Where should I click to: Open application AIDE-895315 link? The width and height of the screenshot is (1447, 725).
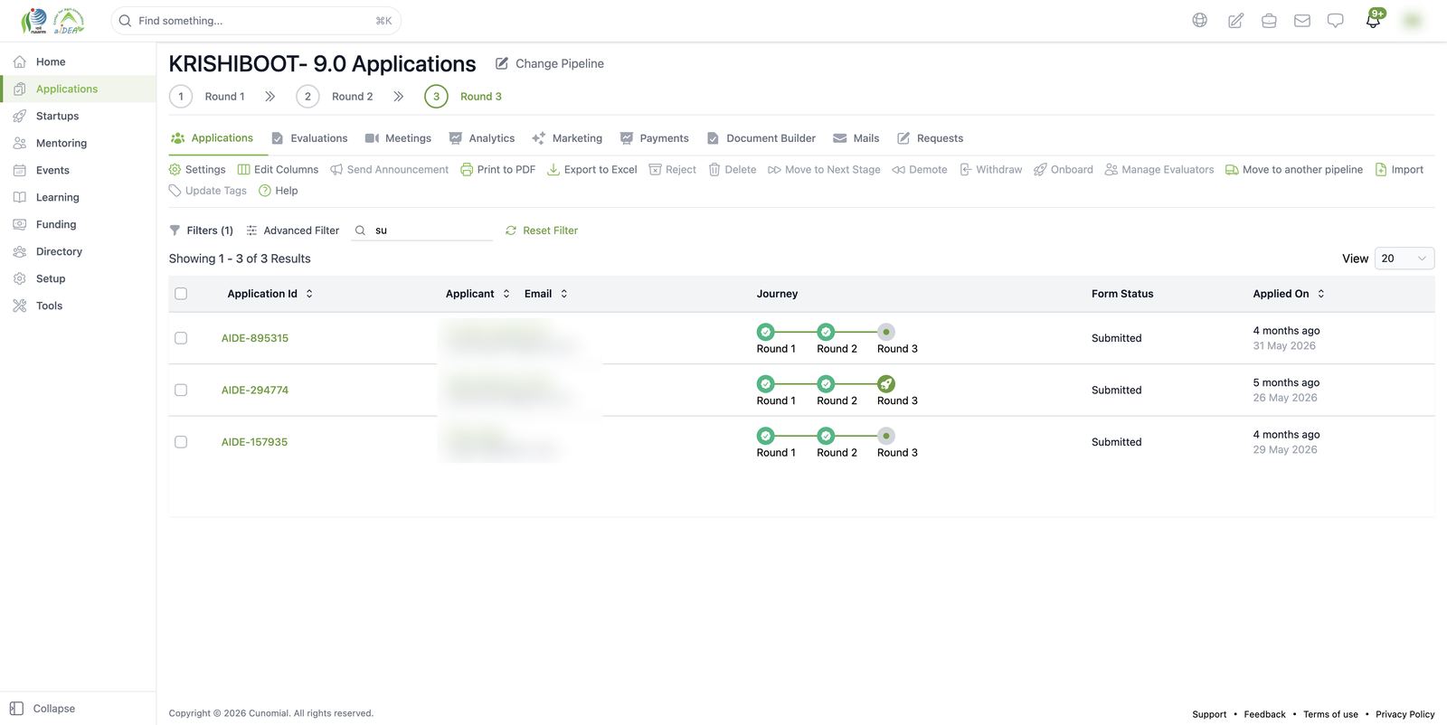pyautogui.click(x=255, y=338)
